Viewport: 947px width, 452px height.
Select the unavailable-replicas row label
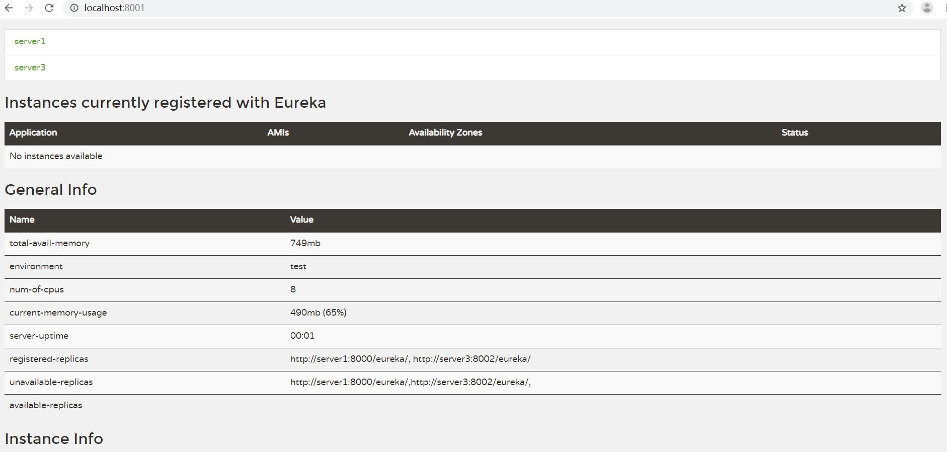[x=51, y=382]
